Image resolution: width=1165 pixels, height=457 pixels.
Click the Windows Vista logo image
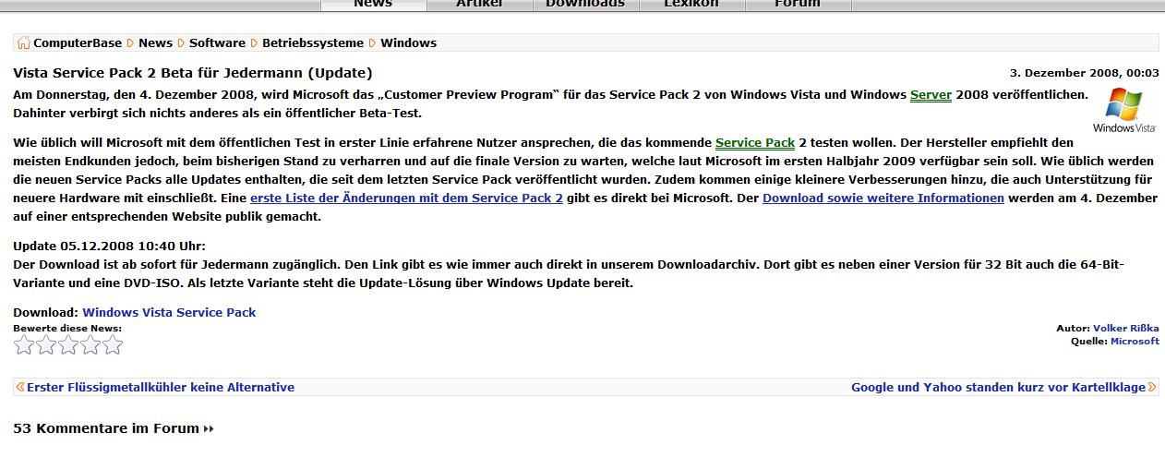pyautogui.click(x=1123, y=112)
